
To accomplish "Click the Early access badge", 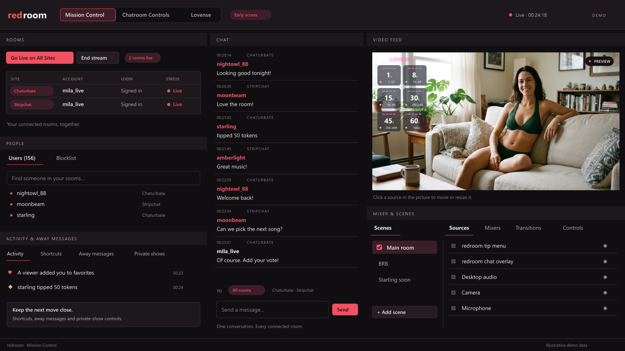I will point(250,15).
